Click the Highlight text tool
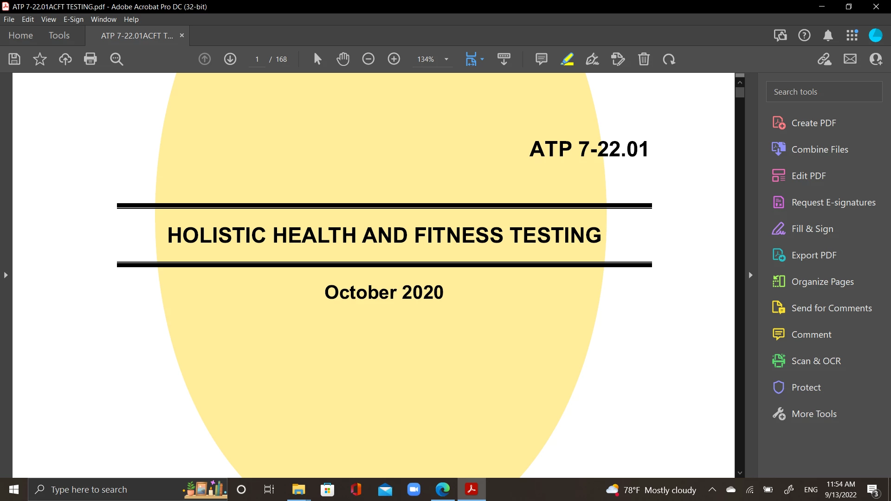 (567, 59)
